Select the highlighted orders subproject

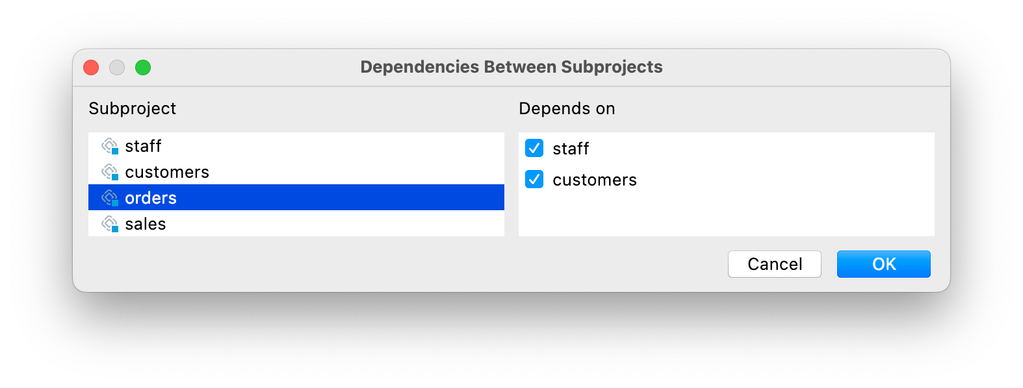pyautogui.click(x=296, y=197)
